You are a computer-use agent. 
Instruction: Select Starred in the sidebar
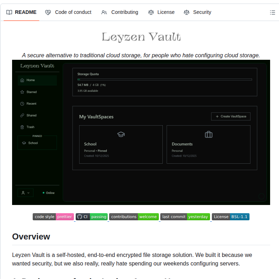[x=37, y=92]
